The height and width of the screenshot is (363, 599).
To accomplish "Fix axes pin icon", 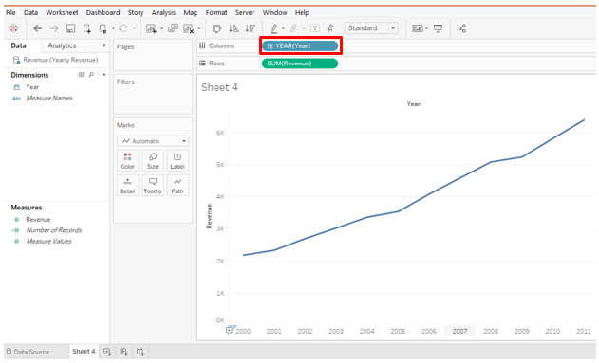I will coord(330,28).
